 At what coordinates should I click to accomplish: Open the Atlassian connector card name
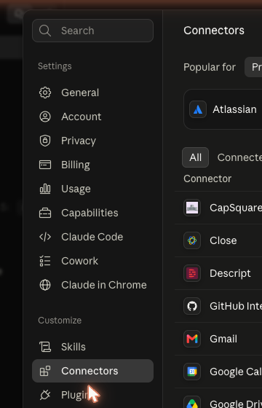point(234,109)
